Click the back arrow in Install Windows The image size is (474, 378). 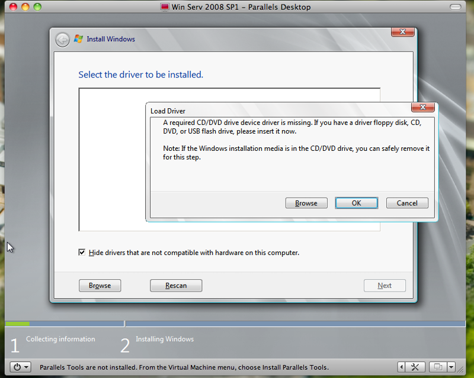[x=63, y=40]
